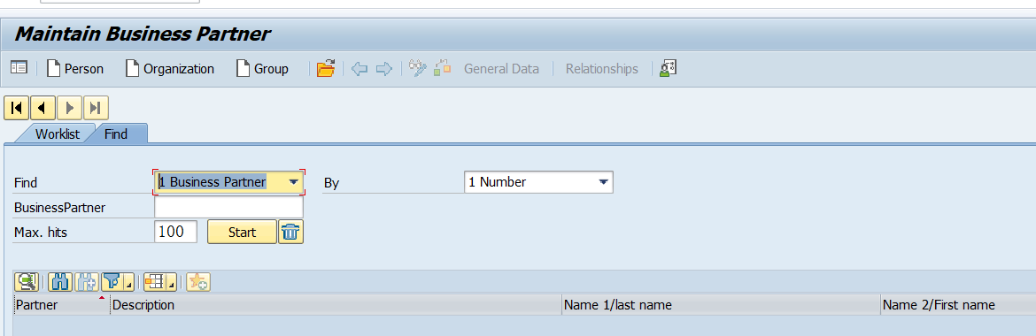Switch to the Worklist tab

58,134
